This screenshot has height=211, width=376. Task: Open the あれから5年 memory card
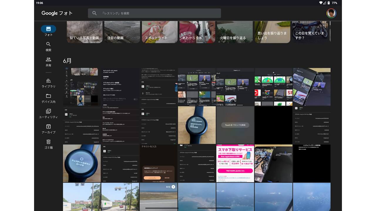[x=197, y=32]
